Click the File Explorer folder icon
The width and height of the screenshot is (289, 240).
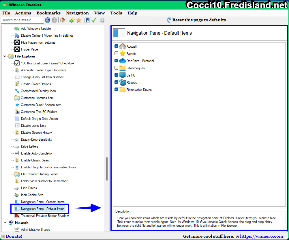pyautogui.click(x=11, y=56)
